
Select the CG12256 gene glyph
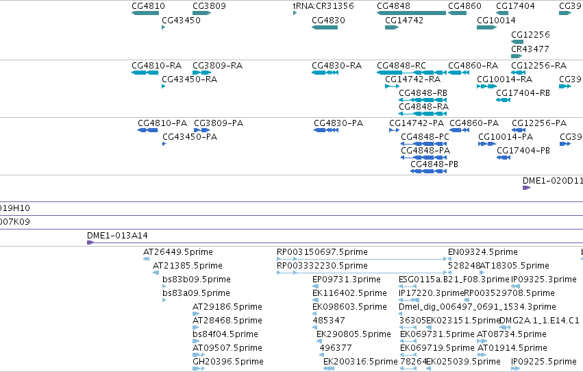click(x=517, y=42)
